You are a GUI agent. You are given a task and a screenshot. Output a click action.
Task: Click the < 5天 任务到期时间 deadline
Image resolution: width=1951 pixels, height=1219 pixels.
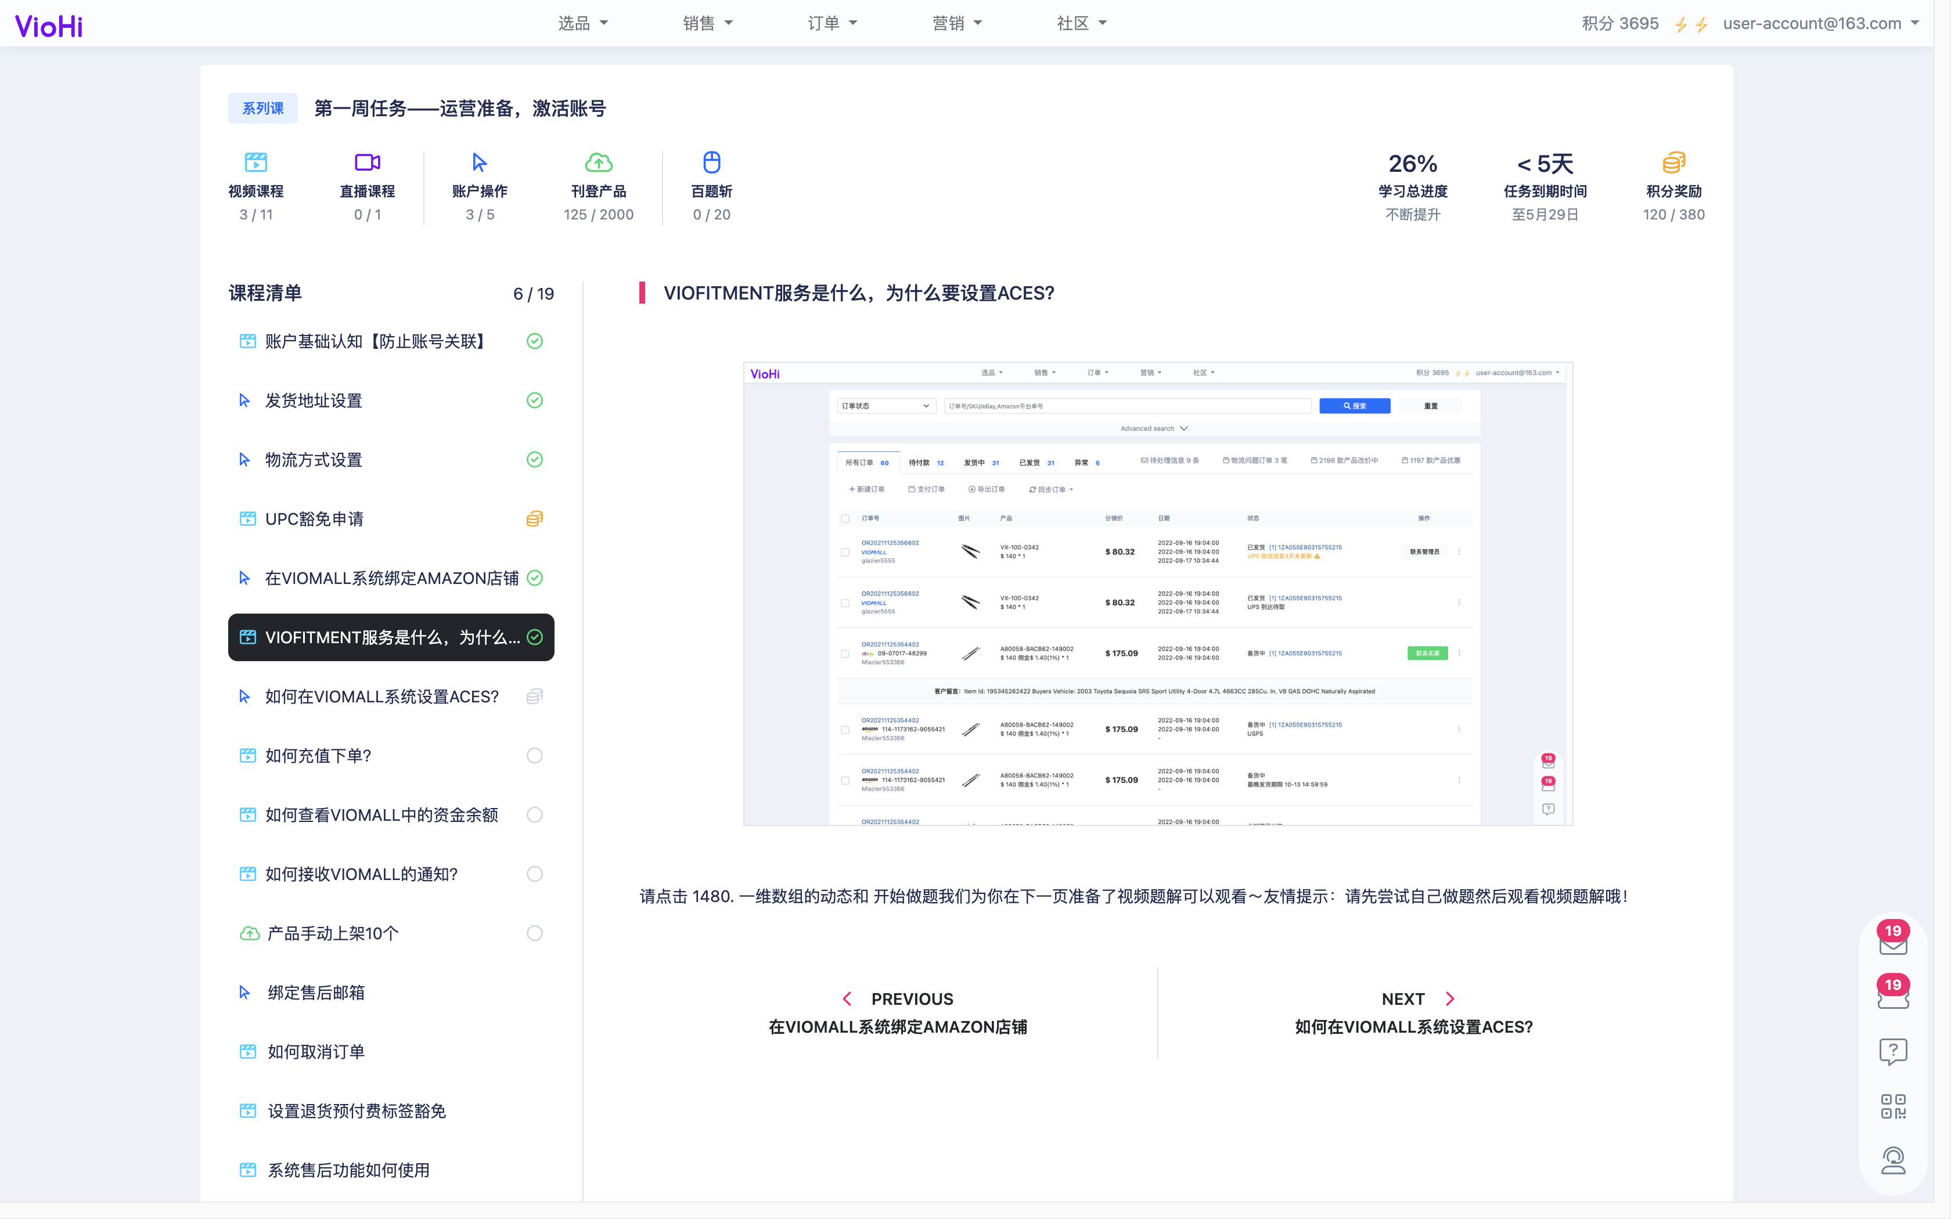[1545, 186]
